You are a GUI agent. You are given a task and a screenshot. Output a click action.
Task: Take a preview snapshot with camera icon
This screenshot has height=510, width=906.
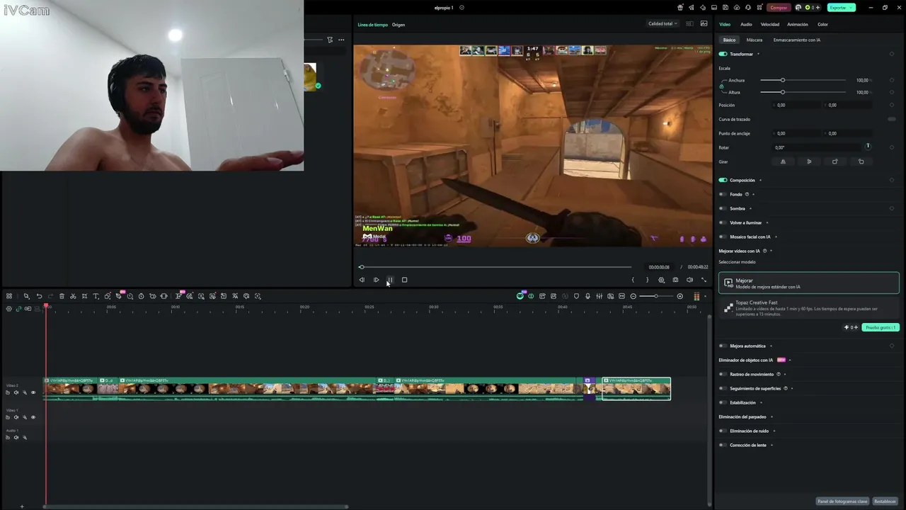pos(675,280)
